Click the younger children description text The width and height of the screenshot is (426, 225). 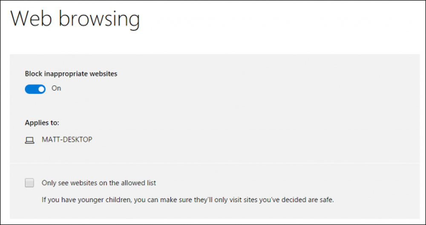187,200
